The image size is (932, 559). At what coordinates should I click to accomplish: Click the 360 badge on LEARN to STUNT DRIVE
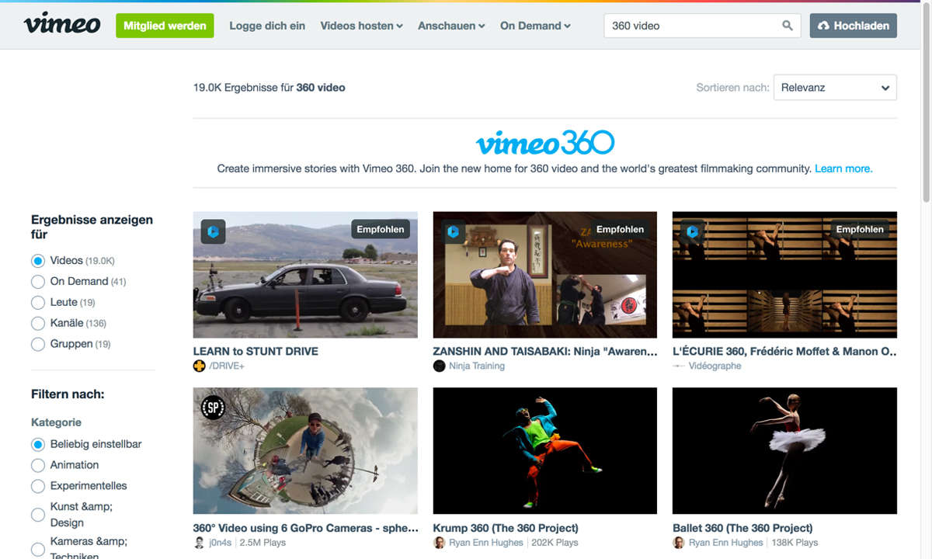pyautogui.click(x=214, y=231)
